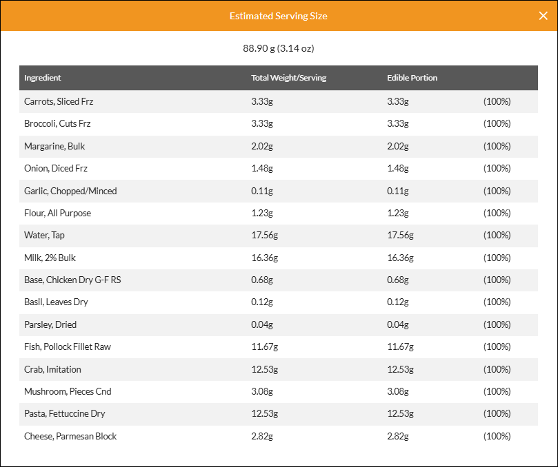Click the Crab, Imitation ingredient
The image size is (558, 467).
(52, 370)
